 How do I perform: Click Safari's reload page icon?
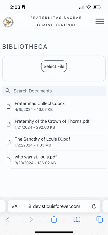[x=94, y=206]
